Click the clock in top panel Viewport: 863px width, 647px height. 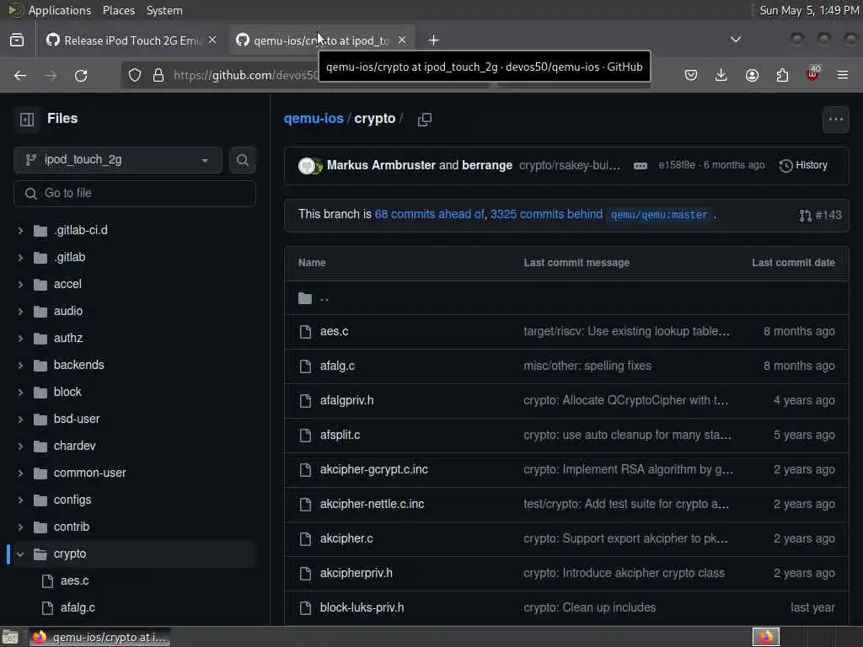tap(809, 10)
